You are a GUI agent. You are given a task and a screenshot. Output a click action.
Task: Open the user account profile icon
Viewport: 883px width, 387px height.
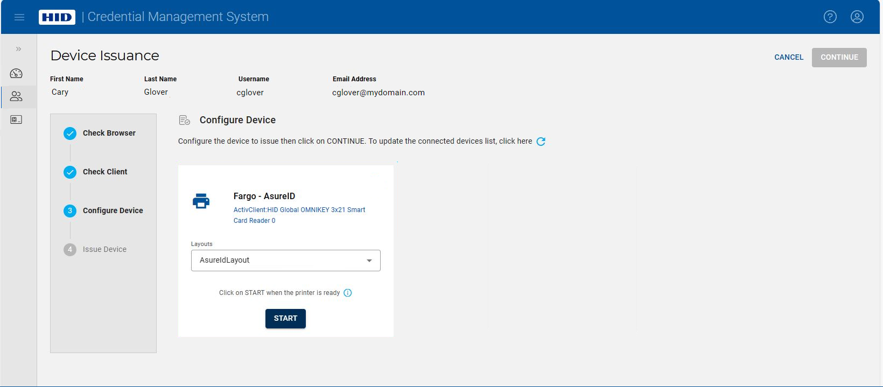coord(857,17)
